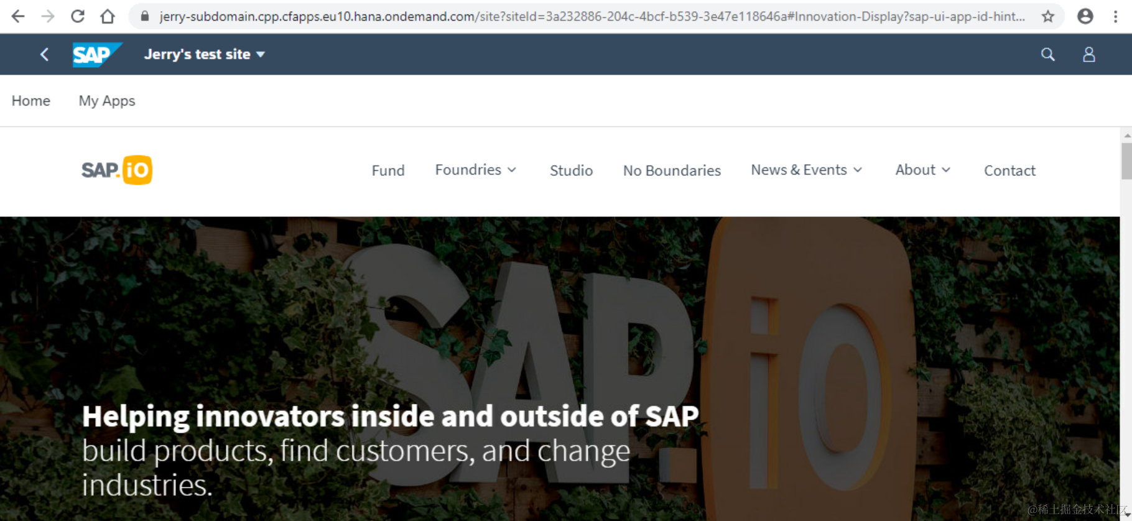Click the SAP.iO logo
Screen dimensions: 1132x521
117,170
